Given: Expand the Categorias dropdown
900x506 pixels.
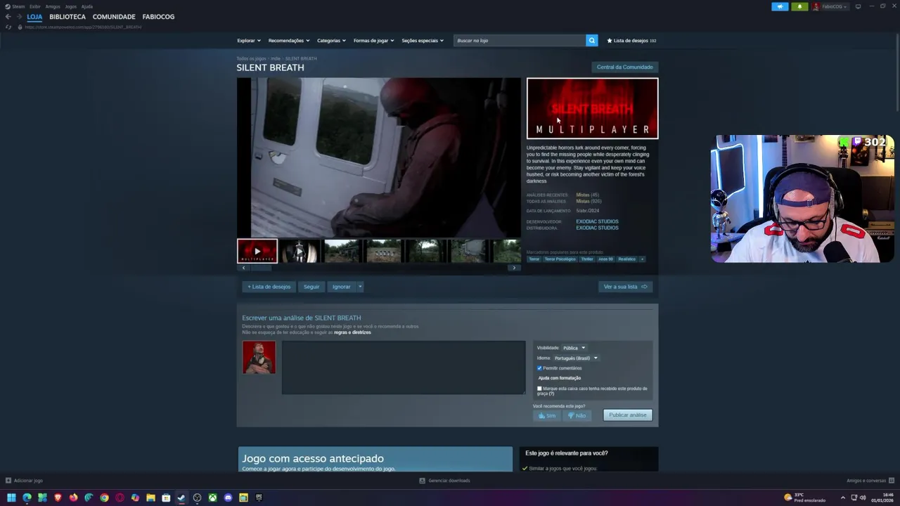Looking at the screenshot, I should tap(331, 41).
